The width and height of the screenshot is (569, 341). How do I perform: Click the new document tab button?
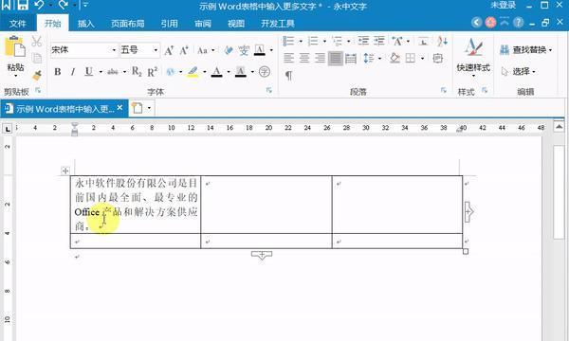tap(138, 108)
